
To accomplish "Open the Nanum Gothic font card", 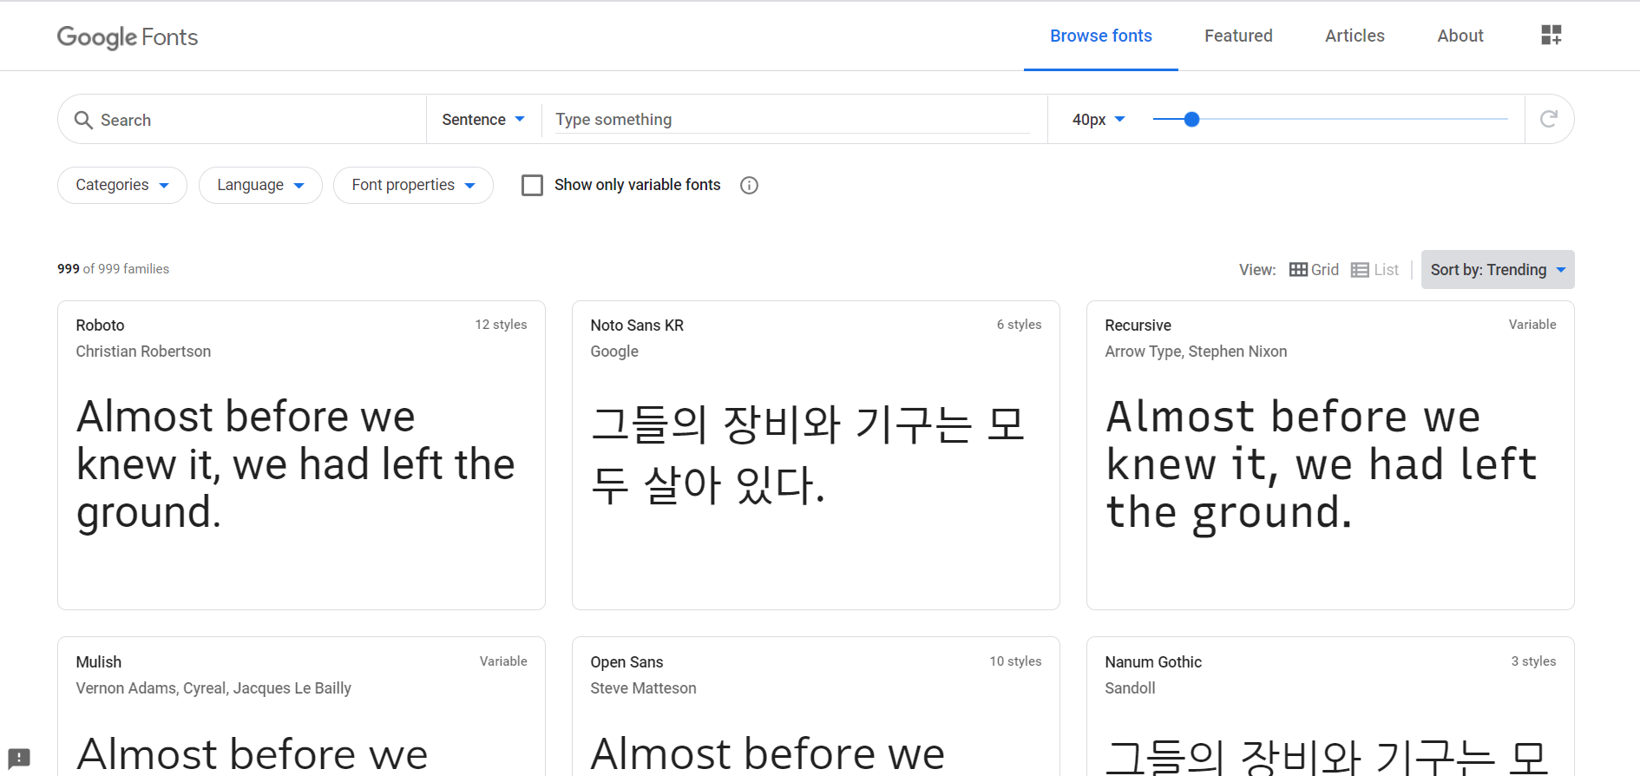I will click(1330, 707).
